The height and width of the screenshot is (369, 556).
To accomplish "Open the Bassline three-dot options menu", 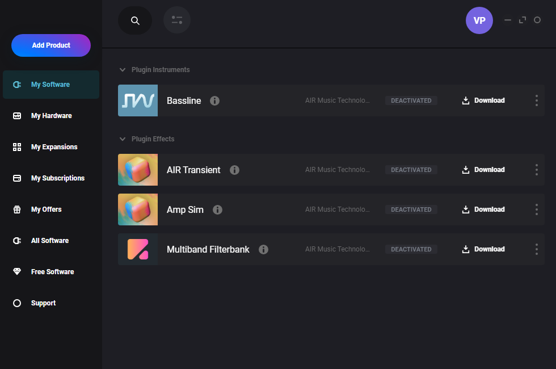I will (536, 100).
